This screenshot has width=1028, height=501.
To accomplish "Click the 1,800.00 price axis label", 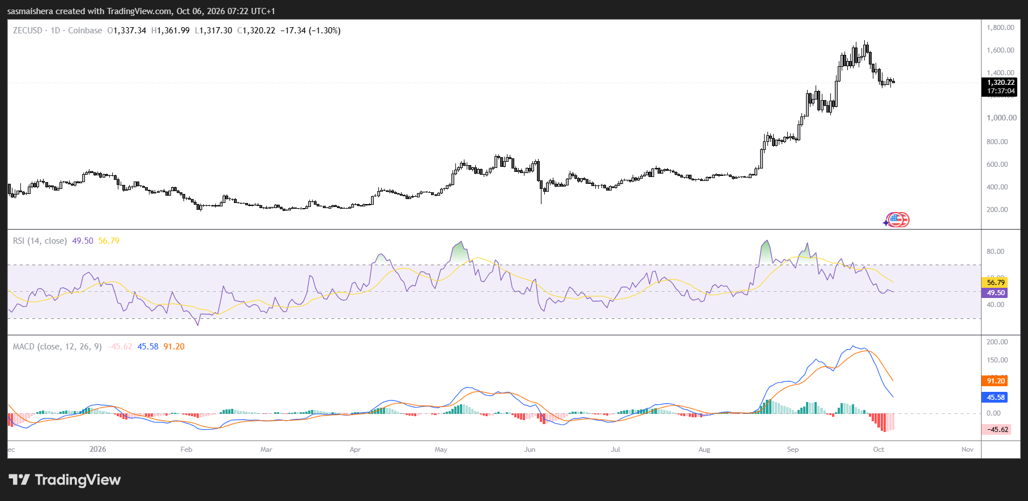I will pyautogui.click(x=1000, y=28).
